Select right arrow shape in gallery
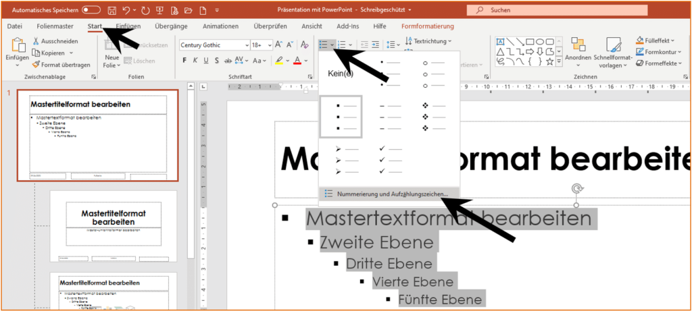The height and width of the screenshot is (311, 692). click(x=530, y=52)
